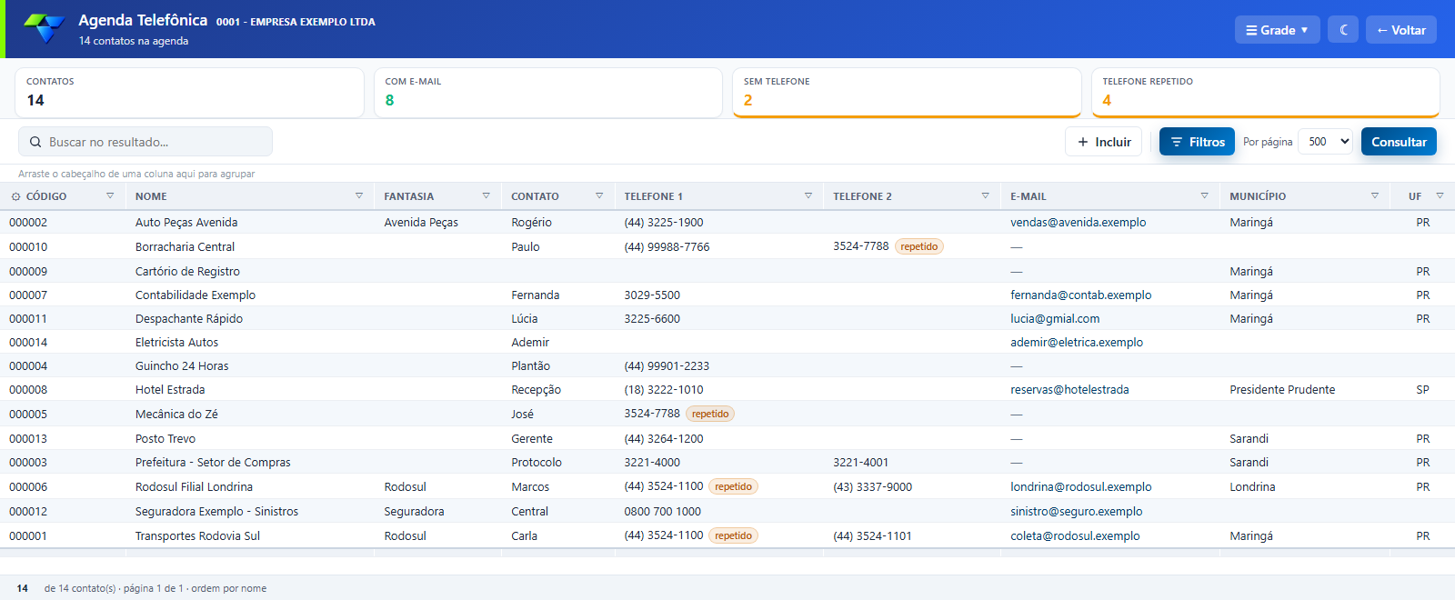Select Eletricista Autos row

tap(727, 342)
